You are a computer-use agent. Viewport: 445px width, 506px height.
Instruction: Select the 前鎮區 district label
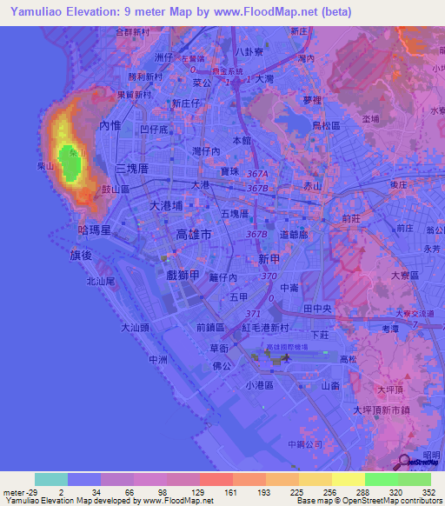tap(210, 328)
